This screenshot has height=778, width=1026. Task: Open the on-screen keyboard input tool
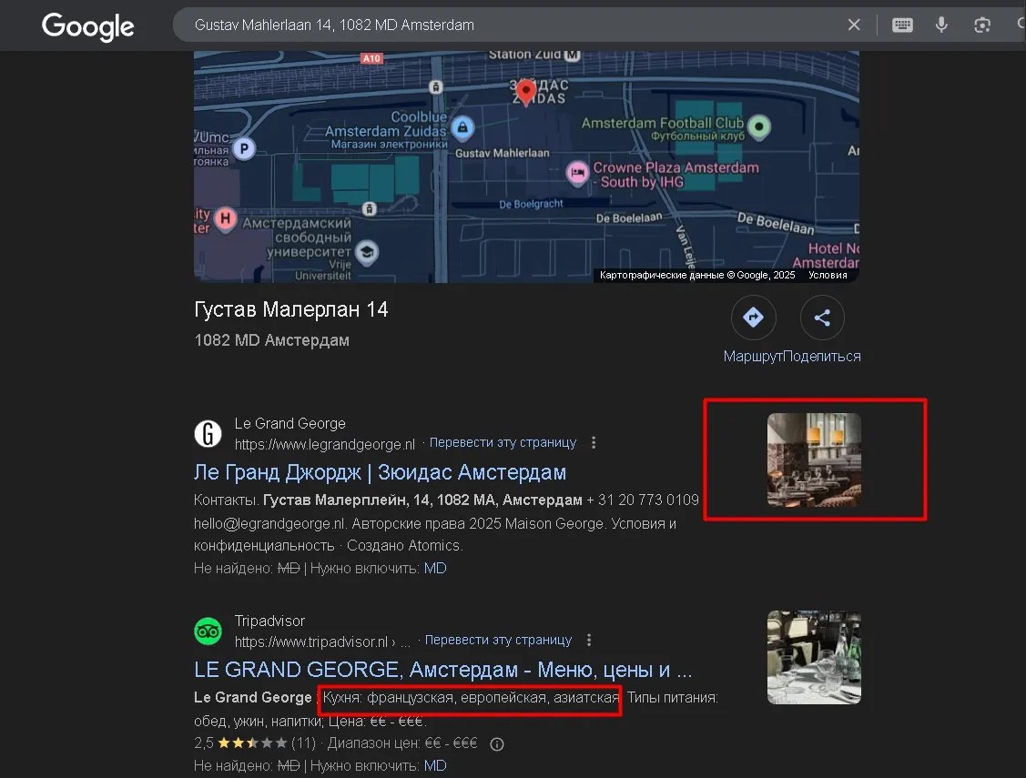[x=902, y=25]
